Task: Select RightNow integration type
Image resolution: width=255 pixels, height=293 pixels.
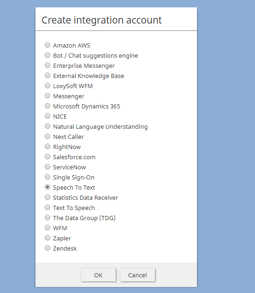Action: click(47, 146)
